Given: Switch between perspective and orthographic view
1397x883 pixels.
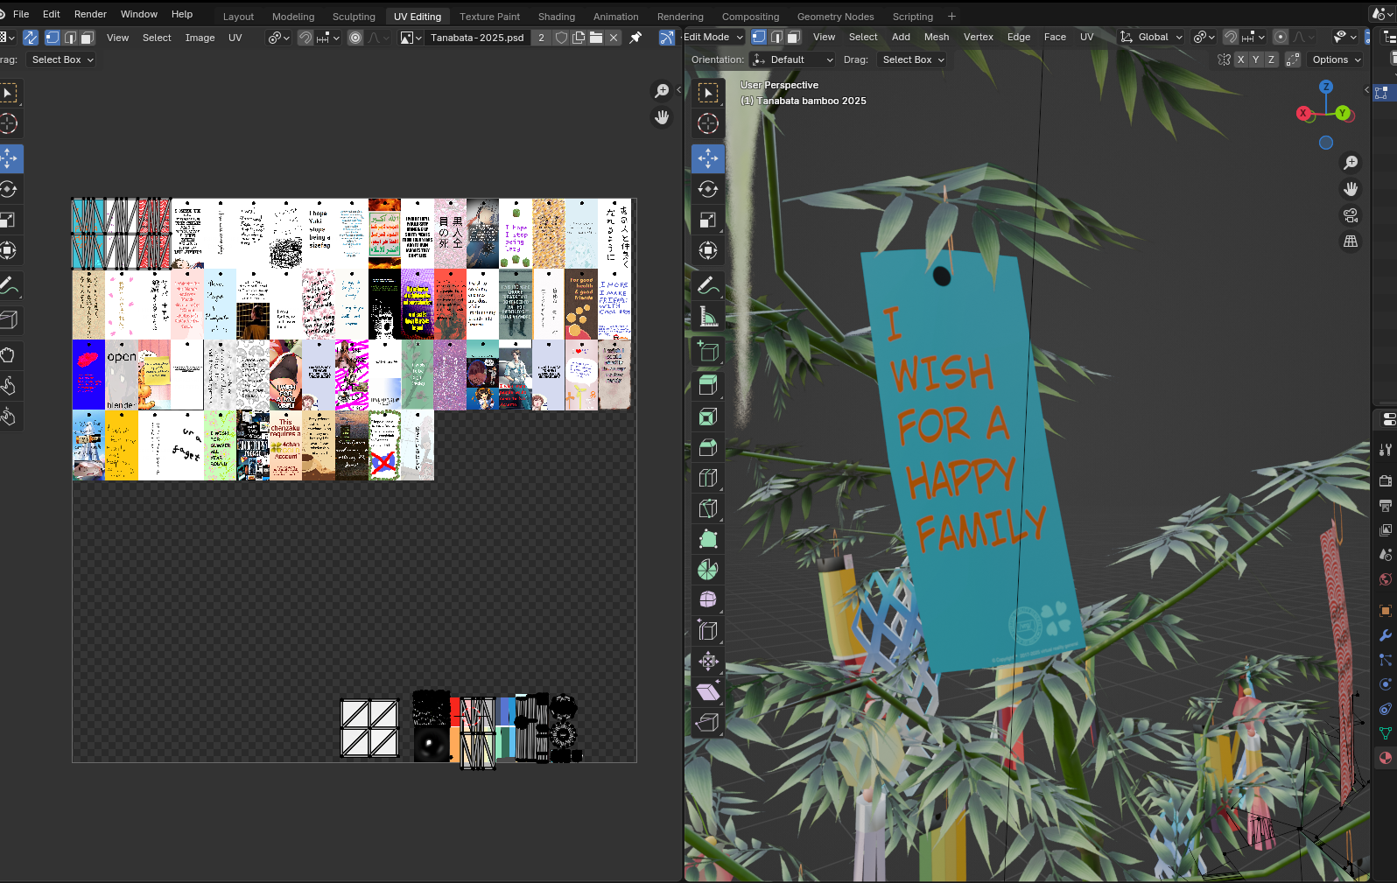Looking at the screenshot, I should pos(1351,242).
